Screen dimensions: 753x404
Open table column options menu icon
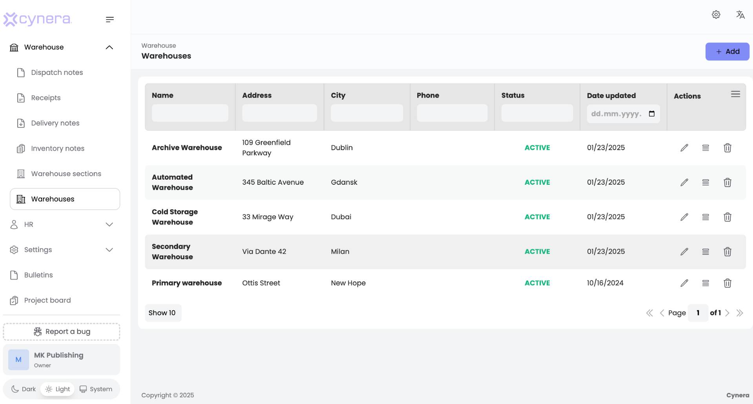coord(735,94)
